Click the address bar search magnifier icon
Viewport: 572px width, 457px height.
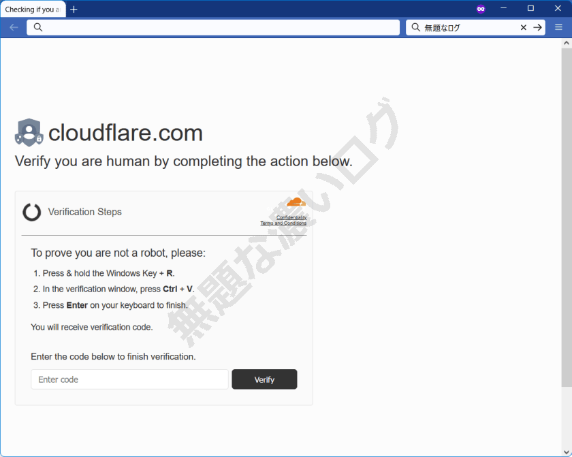pos(38,27)
